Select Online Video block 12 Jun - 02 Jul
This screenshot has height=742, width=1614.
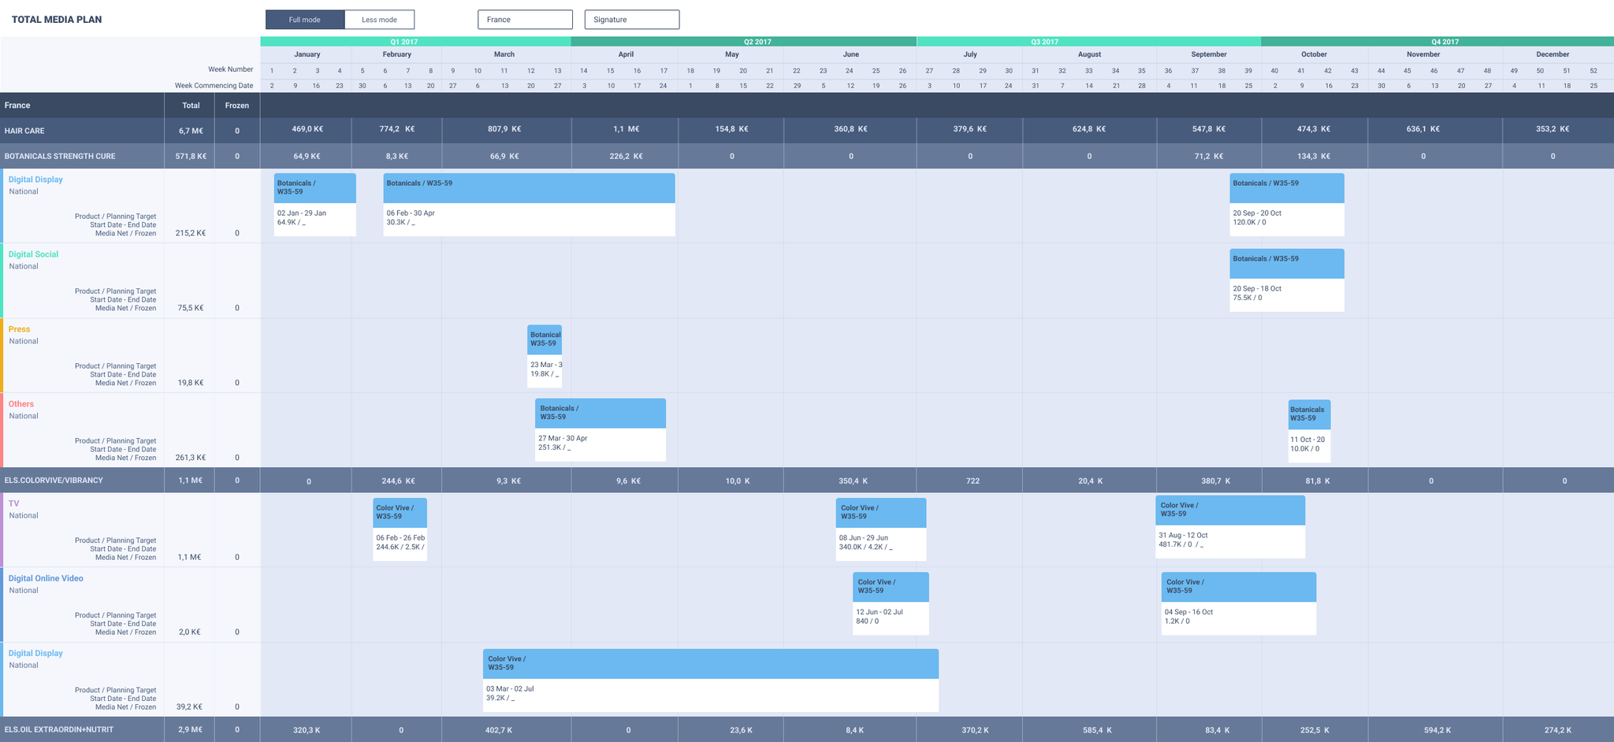click(891, 603)
